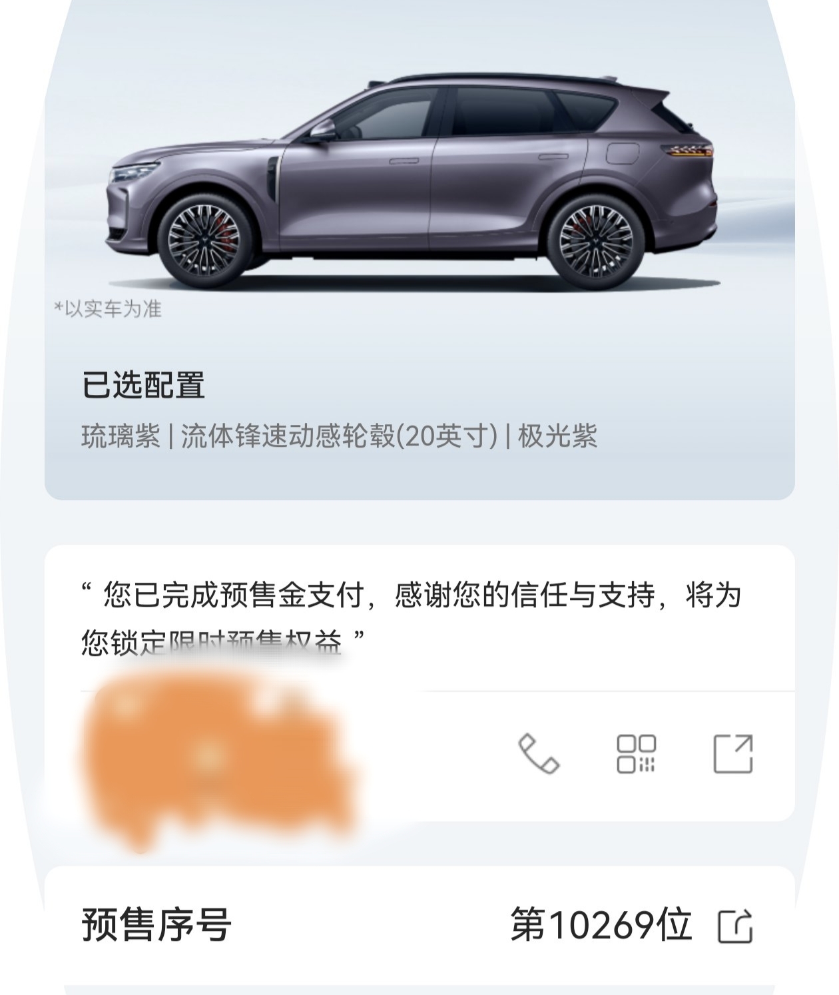
Task: Tap the share icon beside QR code
Action: click(x=732, y=754)
